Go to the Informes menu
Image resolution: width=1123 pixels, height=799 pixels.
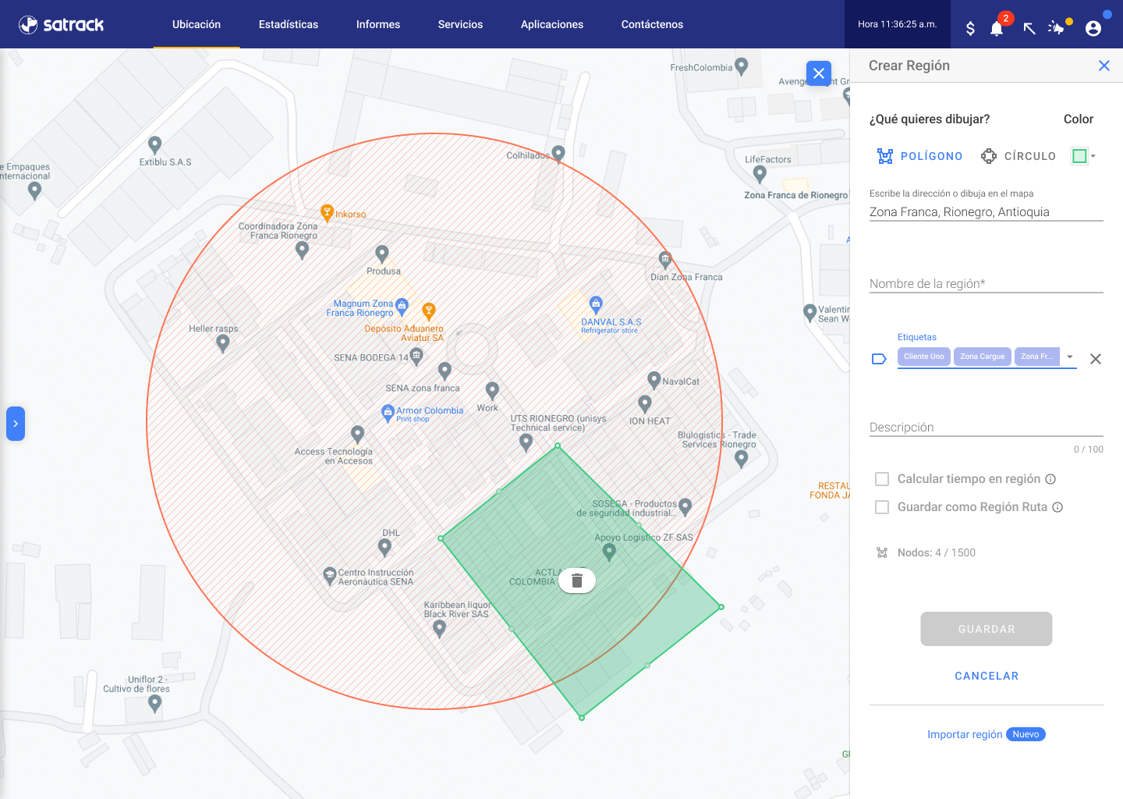(378, 24)
